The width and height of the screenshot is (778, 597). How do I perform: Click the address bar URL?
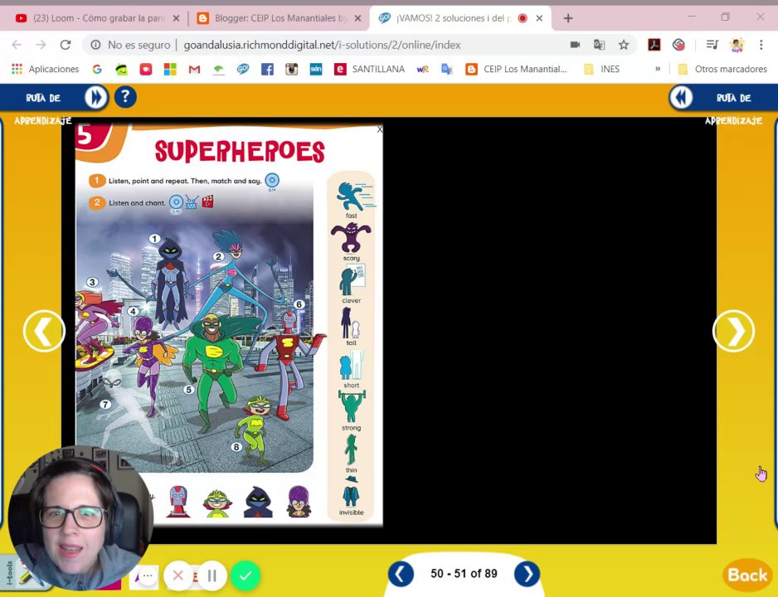pos(322,45)
